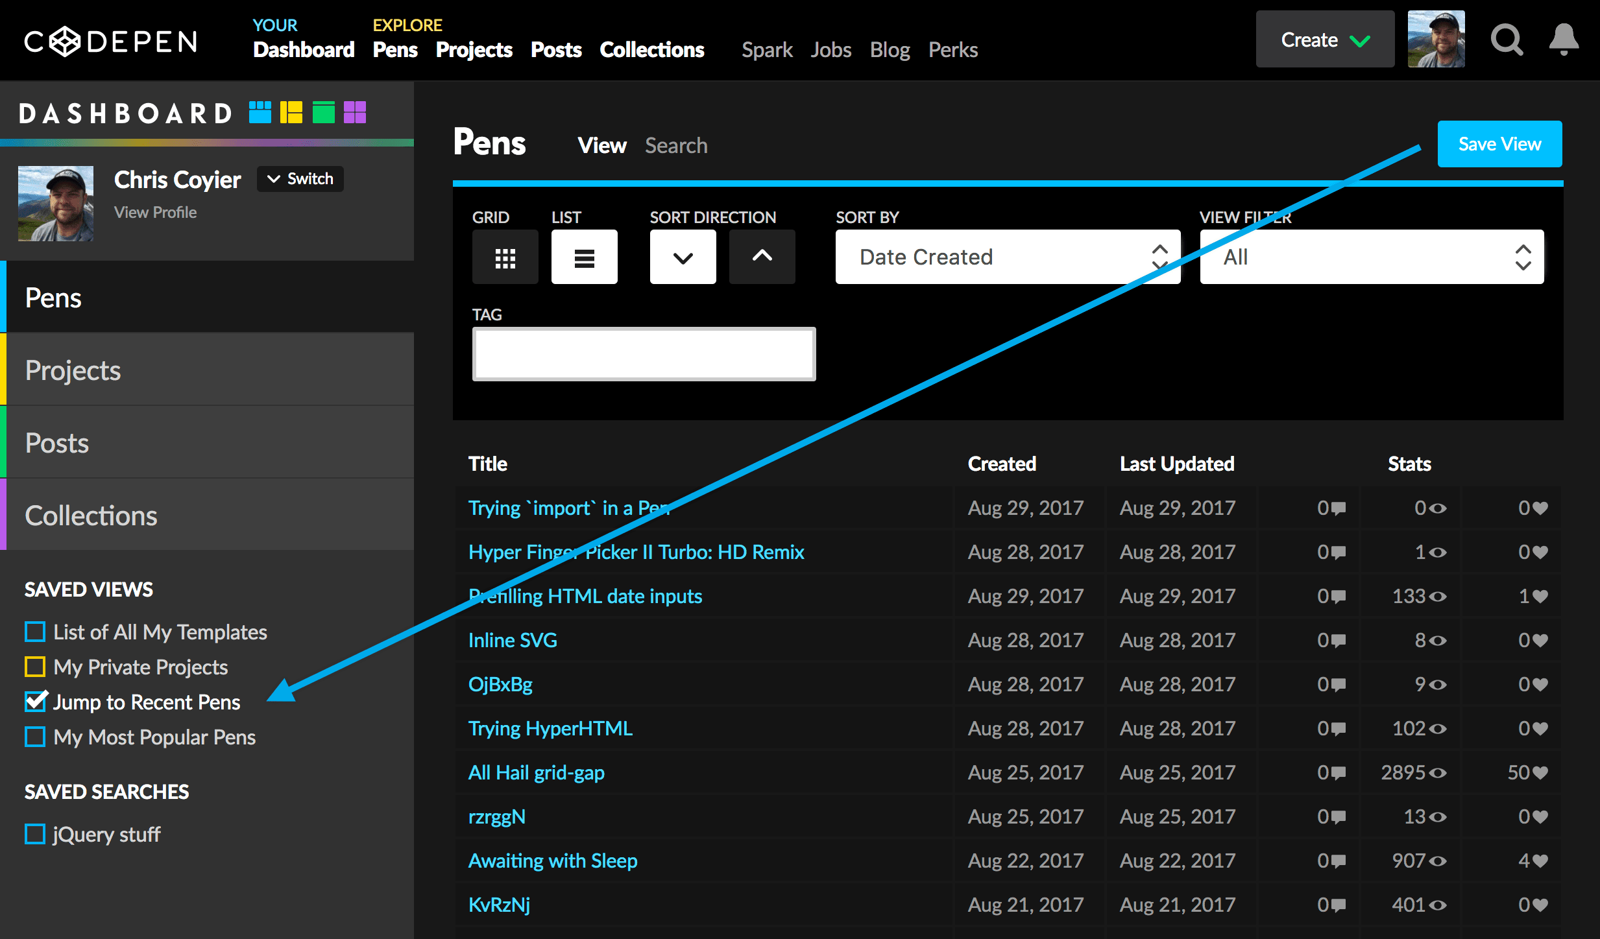Screen dimensions: 1600x939
Task: Click eye icon on KvRzNj row
Action: [x=1438, y=905]
